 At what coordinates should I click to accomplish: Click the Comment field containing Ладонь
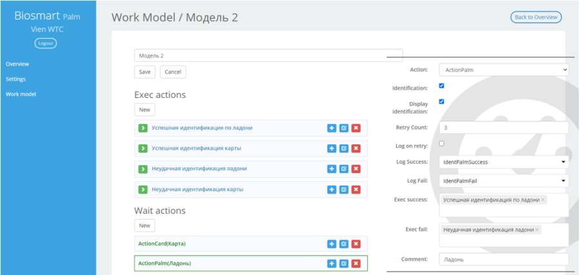[x=504, y=260]
